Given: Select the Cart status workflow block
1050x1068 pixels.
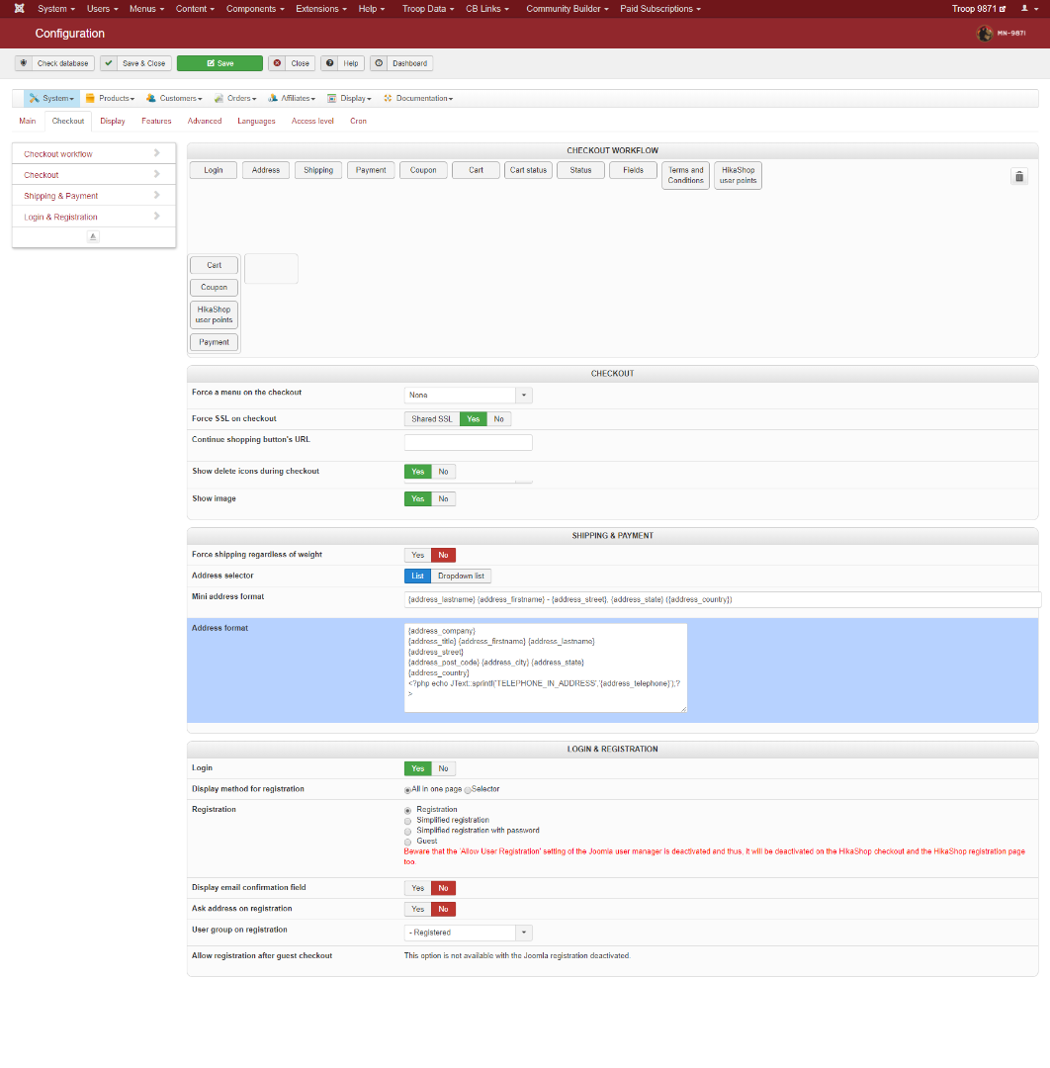Looking at the screenshot, I should pos(528,170).
